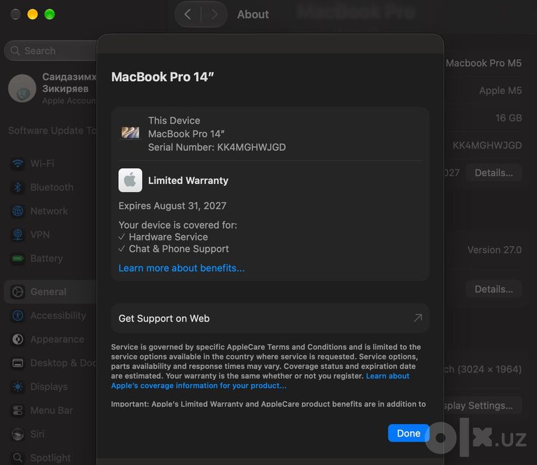Click the Accessibility sidebar icon
537x465 pixels.
click(x=18, y=316)
